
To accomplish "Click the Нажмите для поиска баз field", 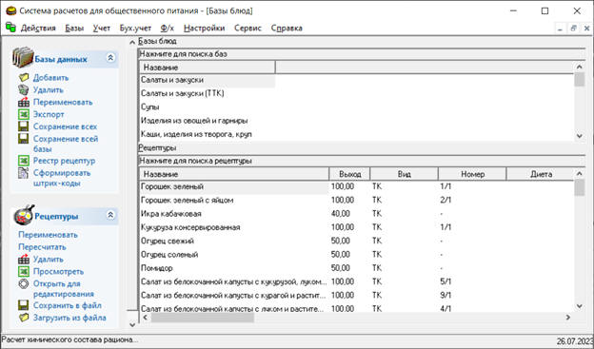I will click(x=362, y=54).
